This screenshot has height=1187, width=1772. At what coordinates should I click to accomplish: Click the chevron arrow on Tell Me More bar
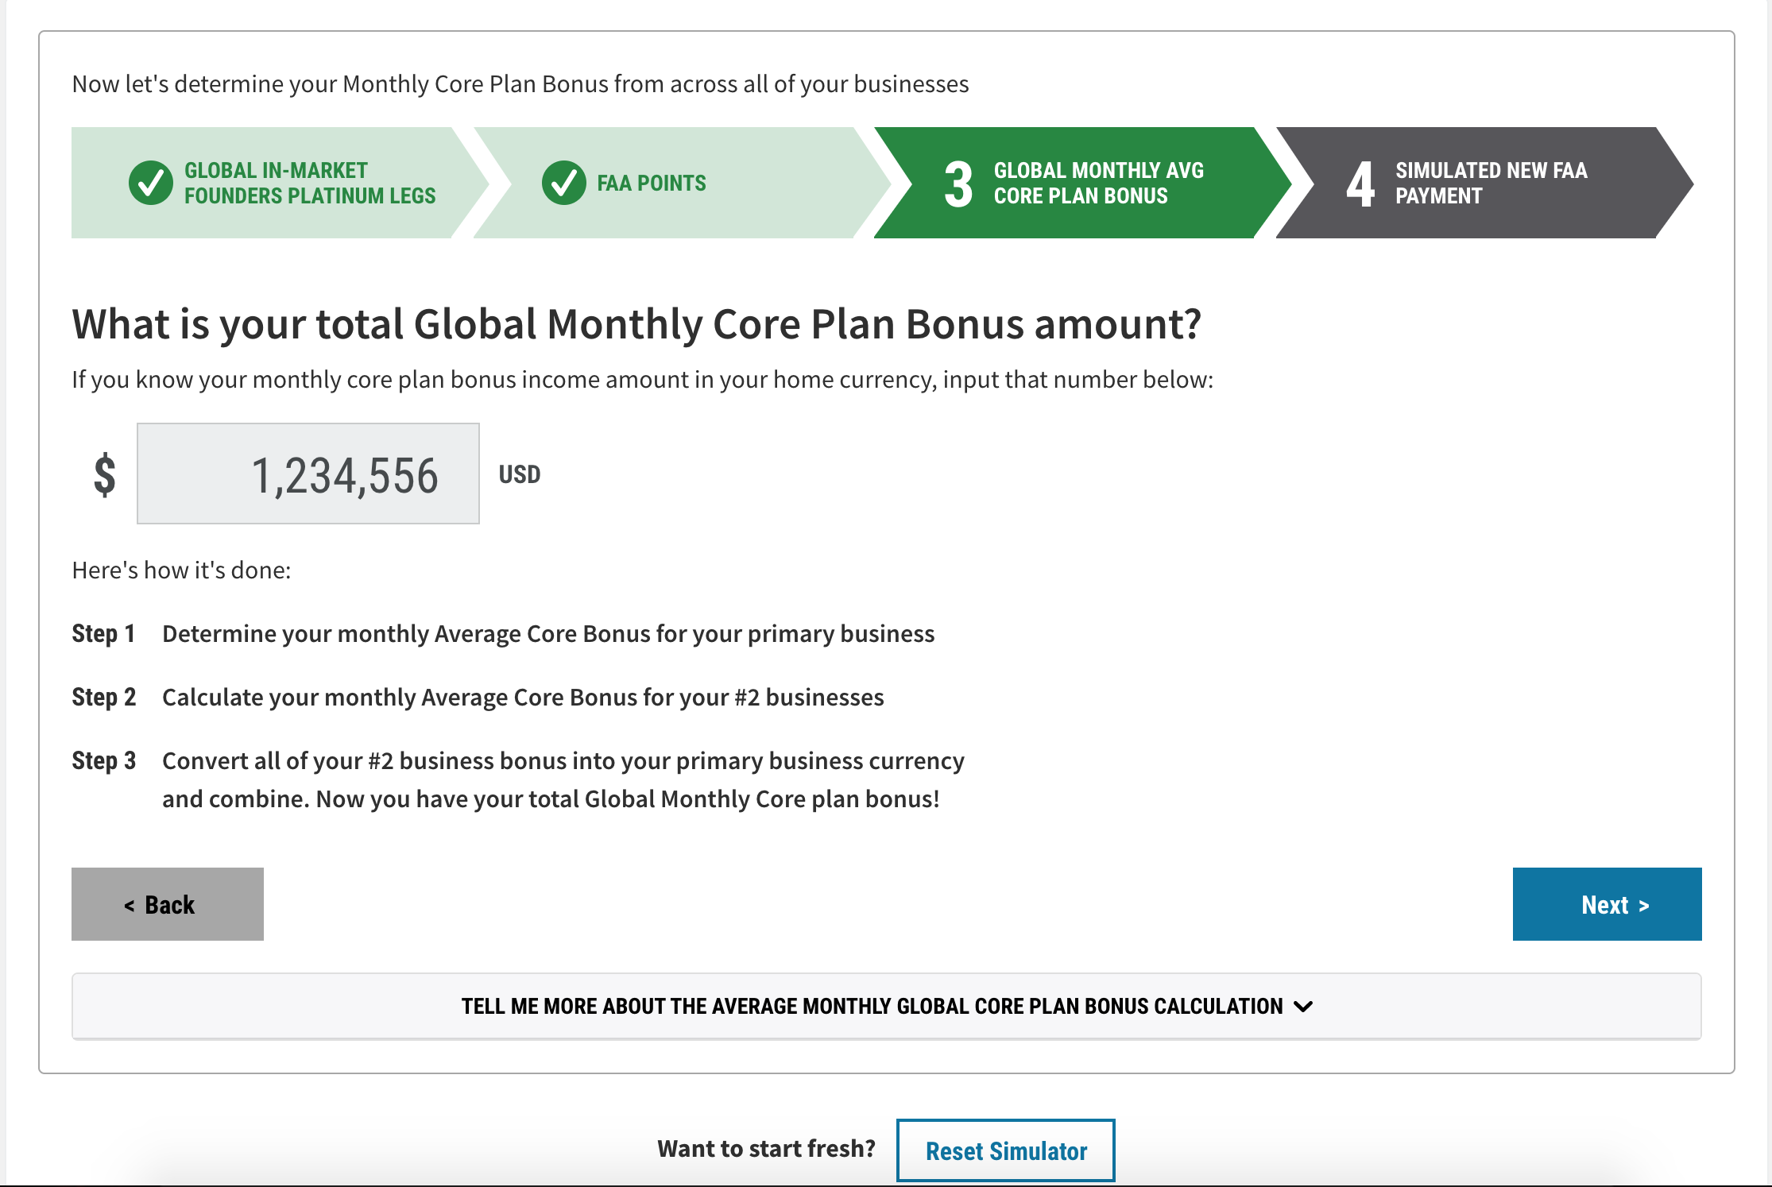click(1303, 1007)
